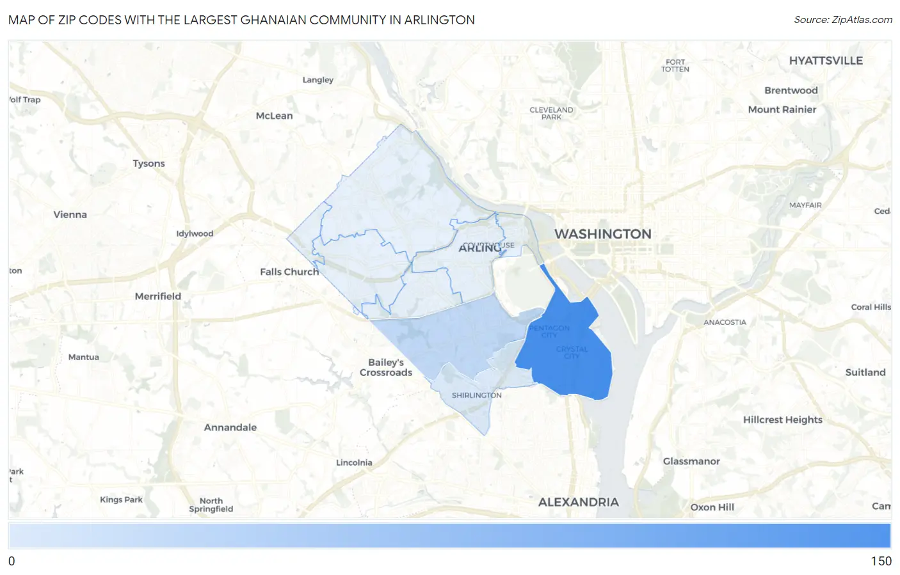Image resolution: width=900 pixels, height=575 pixels.
Task: Click the color gradient legend bar
Action: 449,535
